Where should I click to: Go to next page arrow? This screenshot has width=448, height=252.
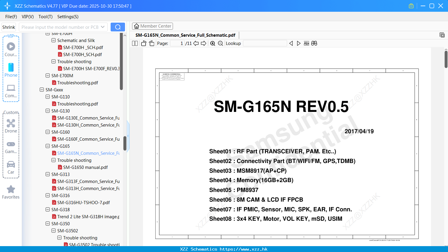[x=204, y=43]
